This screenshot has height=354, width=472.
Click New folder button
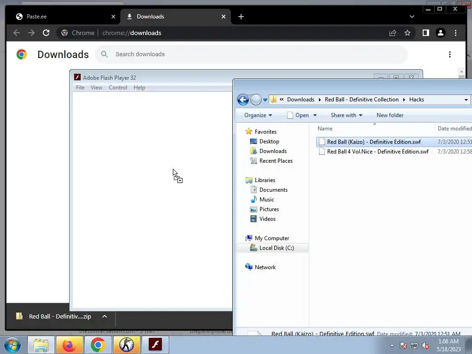click(x=390, y=115)
